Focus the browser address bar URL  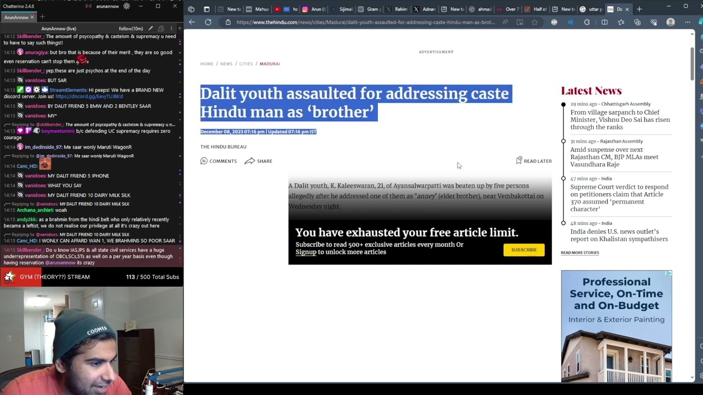(x=365, y=22)
